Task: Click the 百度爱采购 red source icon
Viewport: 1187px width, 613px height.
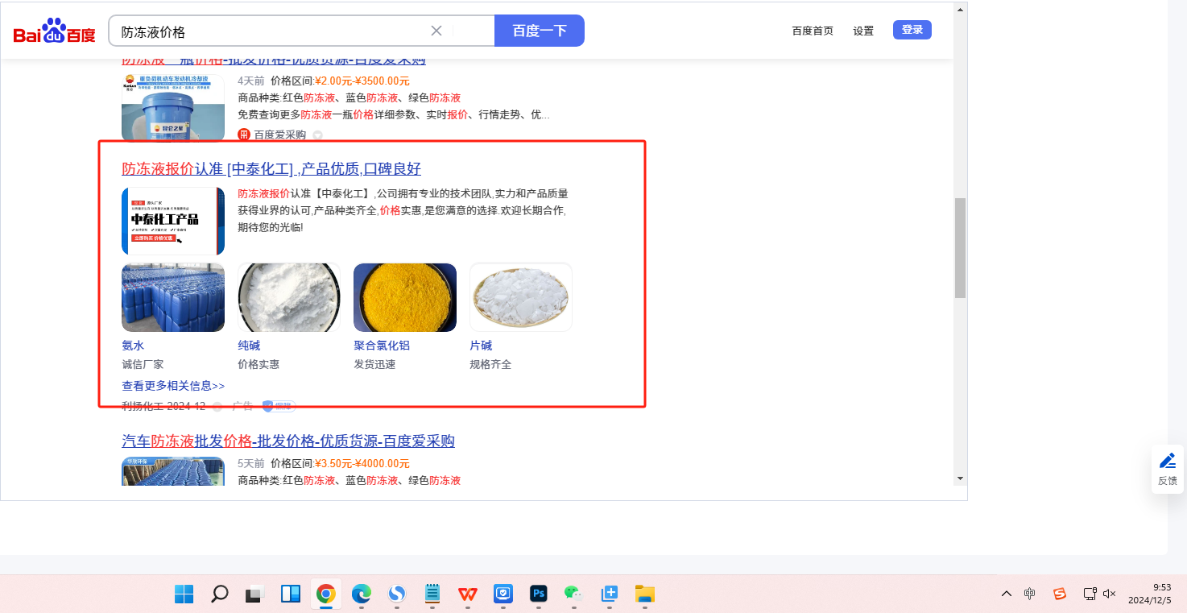Action: tap(244, 135)
